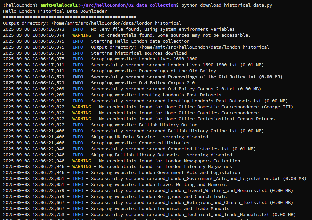Image resolution: width=312 pixels, height=220 pixels.
Task: Click the 'Skipping British Library Datasets' message
Action: (161, 155)
